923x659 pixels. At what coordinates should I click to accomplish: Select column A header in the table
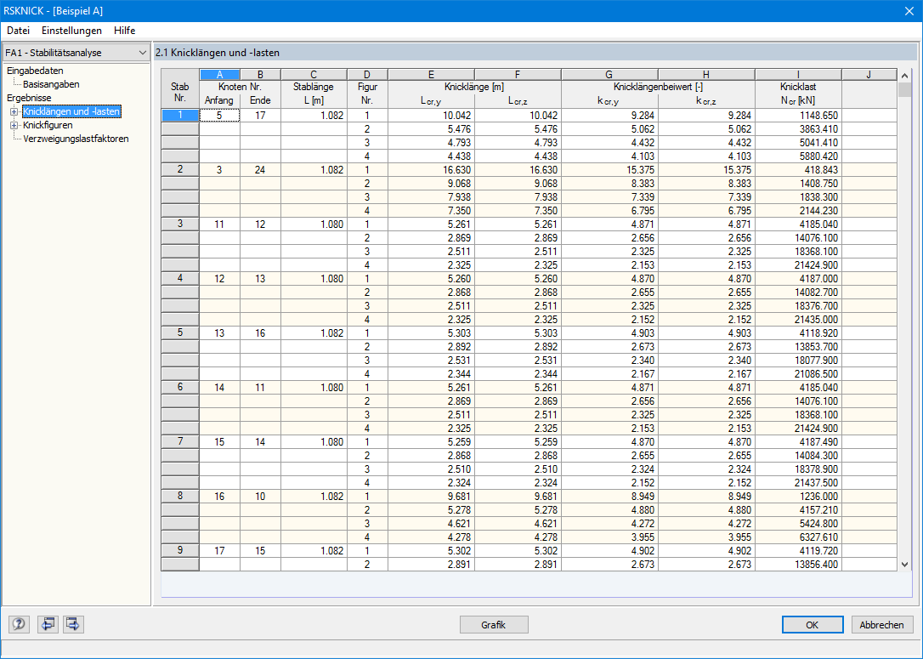pyautogui.click(x=219, y=74)
